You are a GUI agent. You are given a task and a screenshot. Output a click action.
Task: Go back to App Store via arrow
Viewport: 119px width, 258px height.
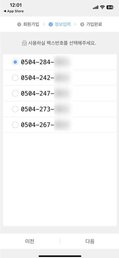[5, 11]
